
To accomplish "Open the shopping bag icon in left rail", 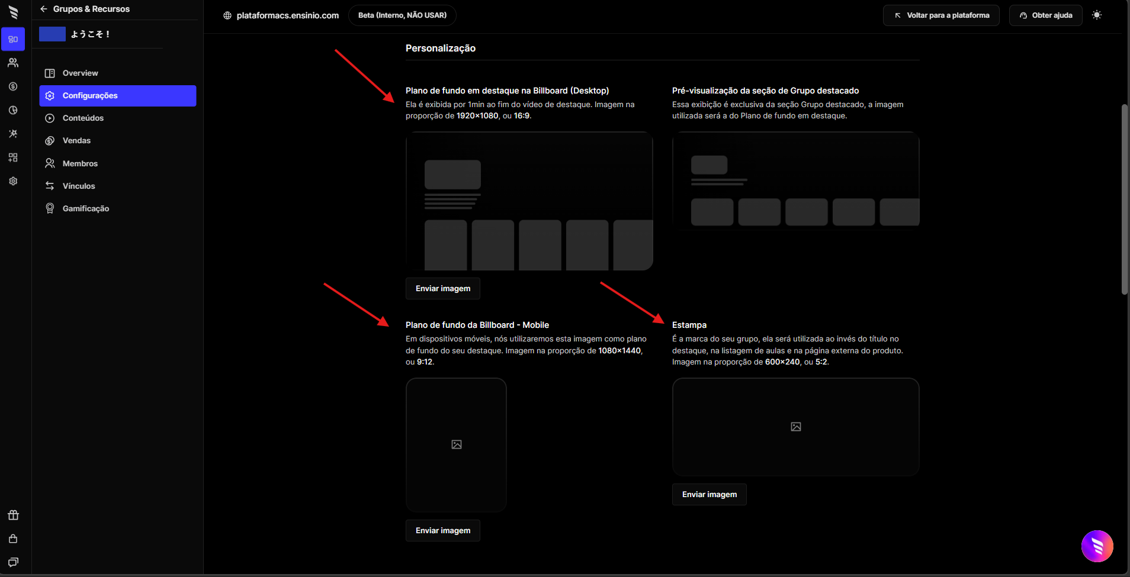I will [13, 539].
